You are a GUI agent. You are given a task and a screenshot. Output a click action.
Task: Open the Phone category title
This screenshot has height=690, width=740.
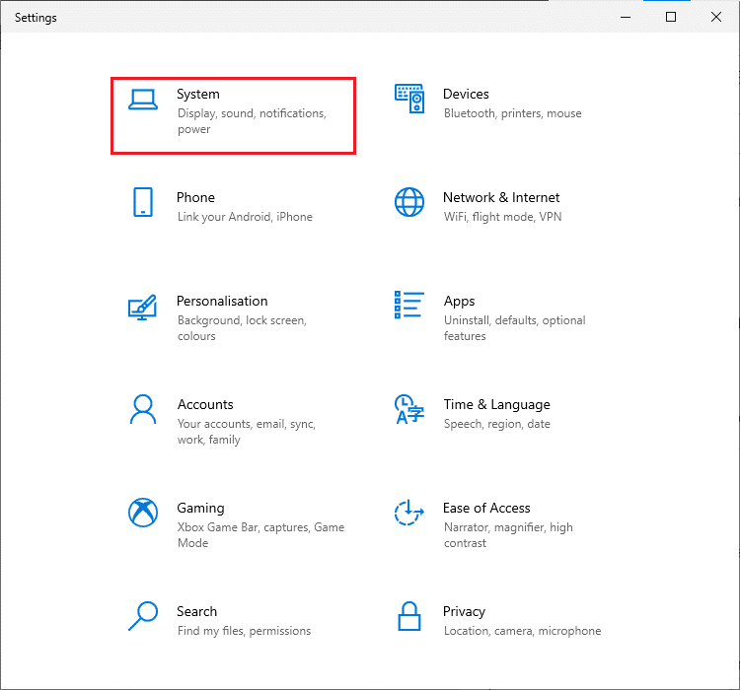pos(196,197)
